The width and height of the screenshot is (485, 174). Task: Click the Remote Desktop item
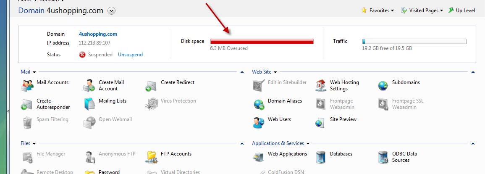(x=55, y=172)
